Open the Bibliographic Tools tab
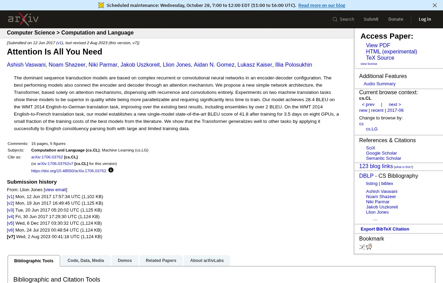 (x=34, y=261)
